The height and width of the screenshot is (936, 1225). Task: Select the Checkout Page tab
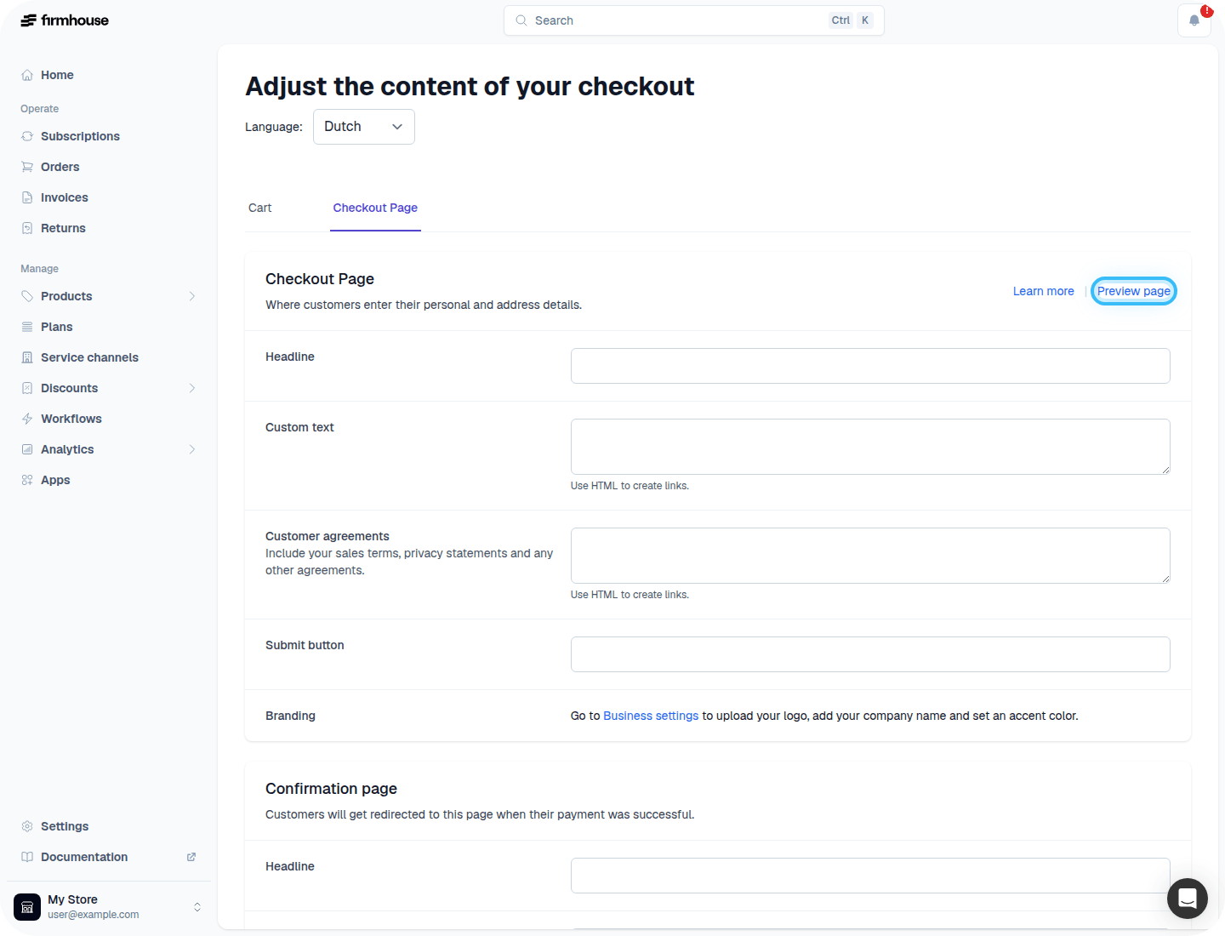coord(375,208)
